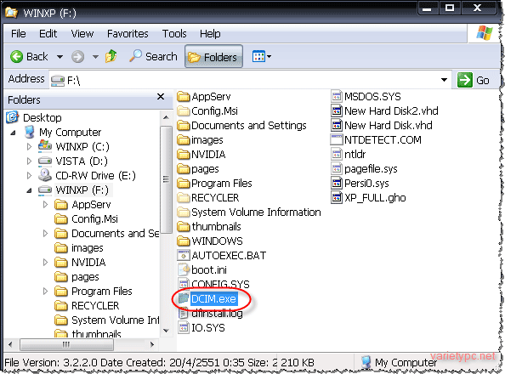Toggle the Folders pane button
The width and height of the screenshot is (505, 374).
click(214, 57)
